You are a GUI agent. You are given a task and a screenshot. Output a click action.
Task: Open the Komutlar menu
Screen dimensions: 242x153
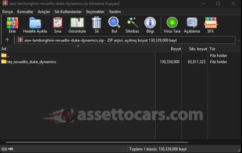click(25, 12)
